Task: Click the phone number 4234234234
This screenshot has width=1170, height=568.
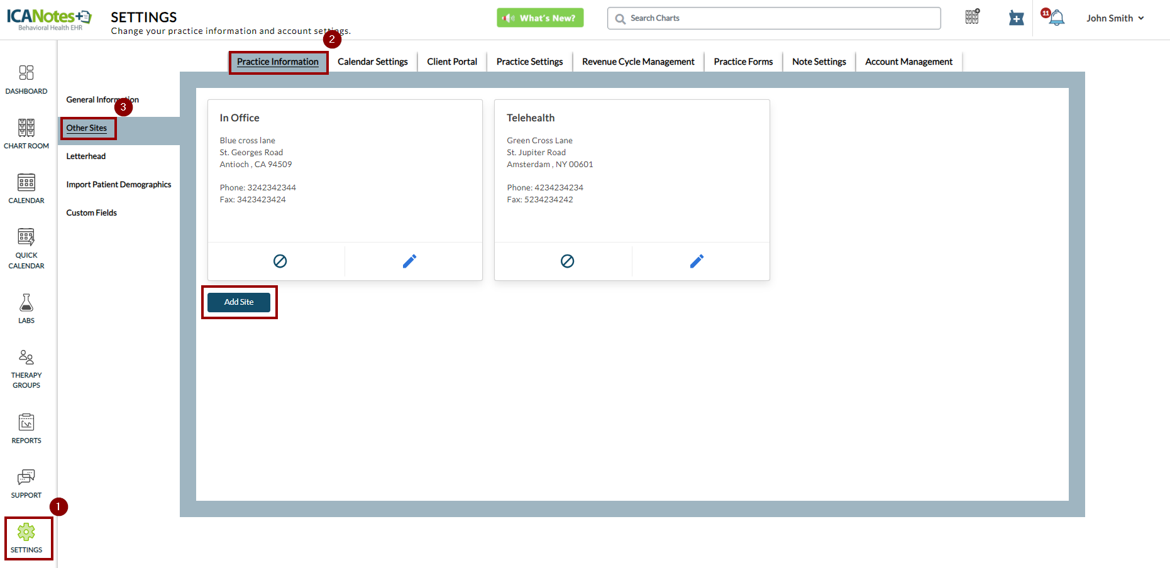Action: point(559,188)
